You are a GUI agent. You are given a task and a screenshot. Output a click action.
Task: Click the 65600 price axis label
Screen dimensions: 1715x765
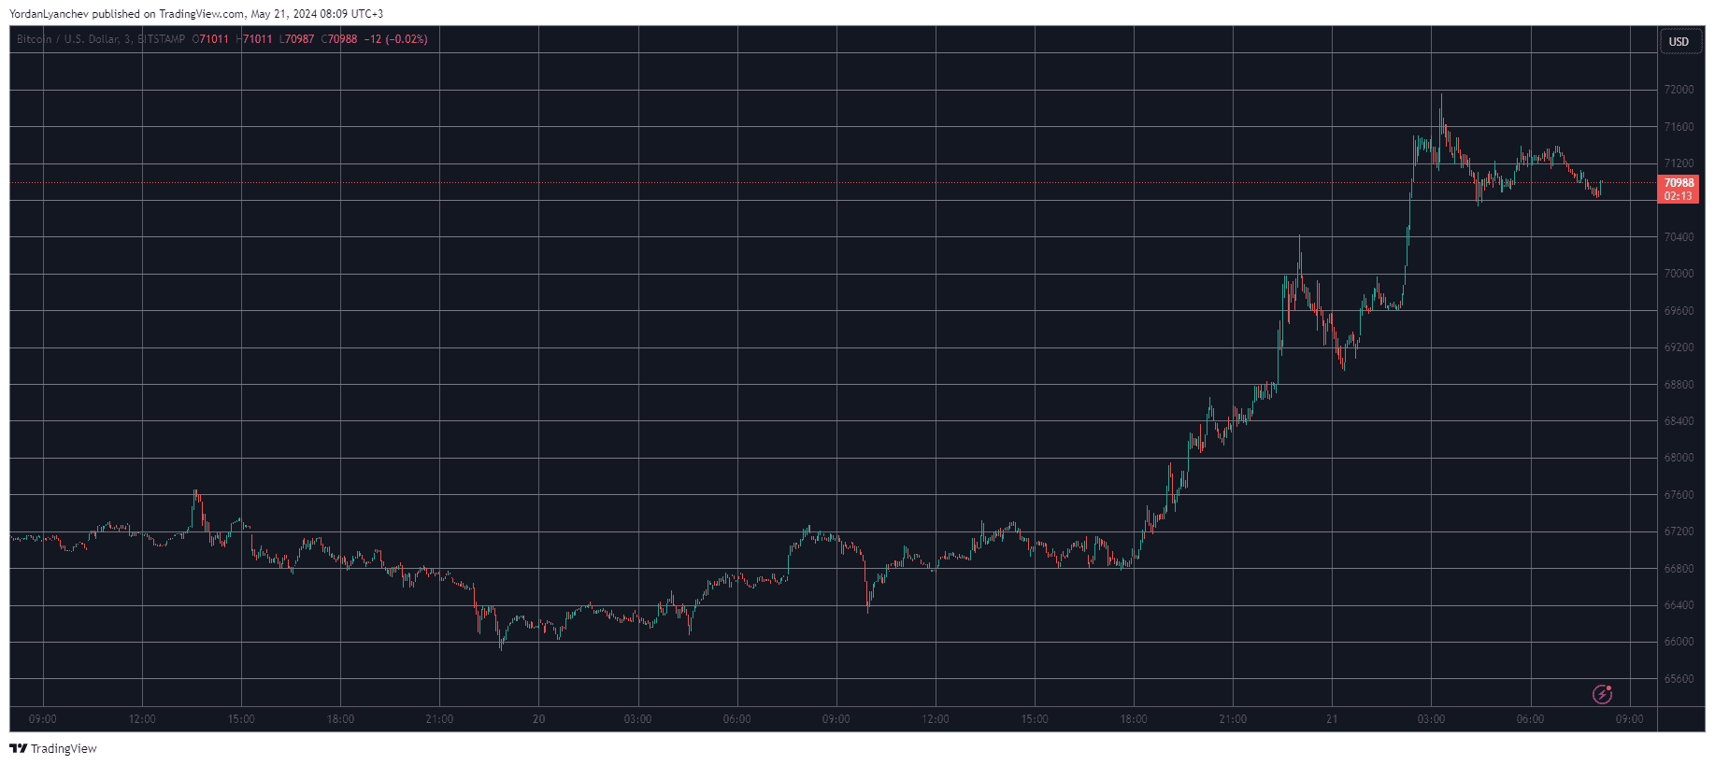(x=1679, y=679)
